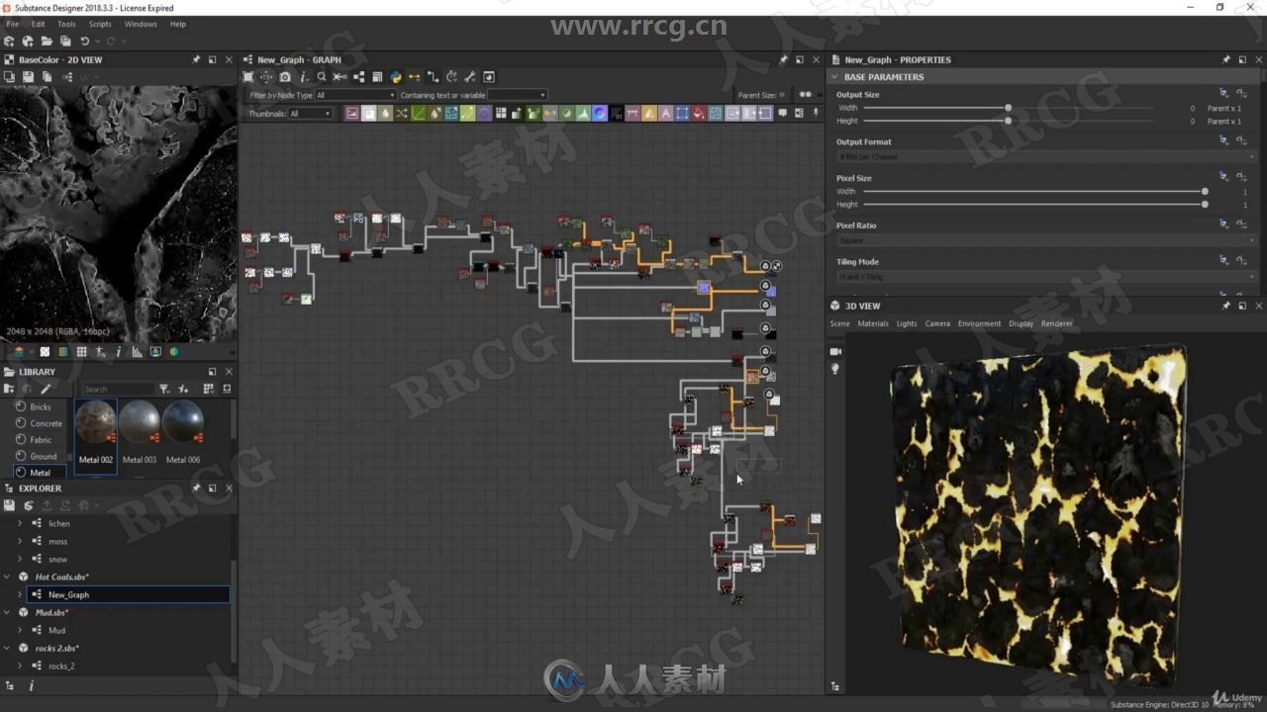Toggle alpha checkerboard display in 2D view

pyautogui.click(x=45, y=352)
